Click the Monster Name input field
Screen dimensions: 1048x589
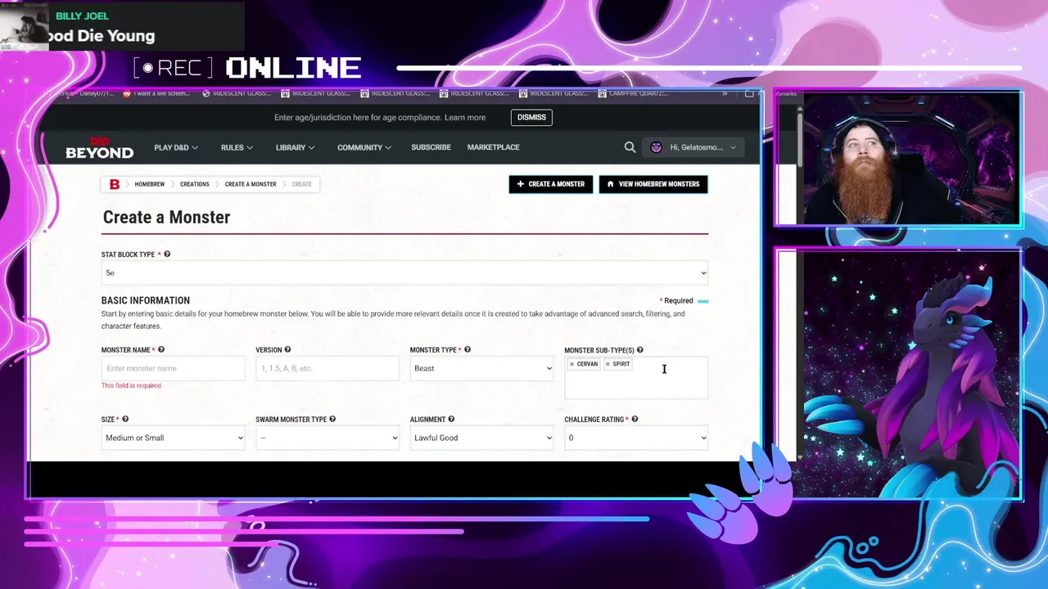[x=173, y=368]
